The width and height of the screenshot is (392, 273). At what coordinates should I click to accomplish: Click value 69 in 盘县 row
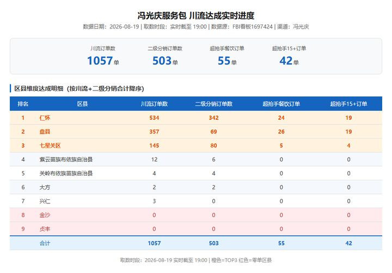(214, 132)
